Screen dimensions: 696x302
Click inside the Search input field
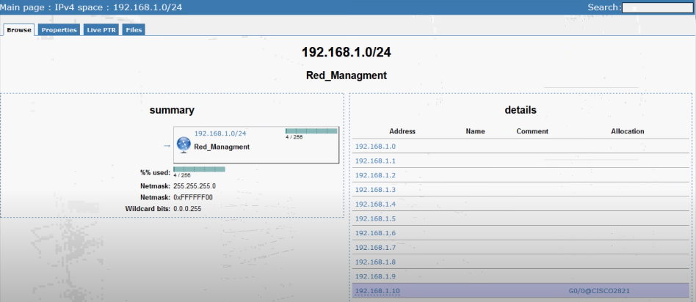pos(657,7)
